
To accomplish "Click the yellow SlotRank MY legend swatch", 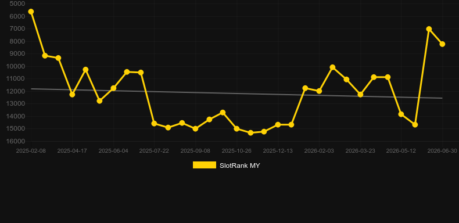I will click(x=205, y=165).
